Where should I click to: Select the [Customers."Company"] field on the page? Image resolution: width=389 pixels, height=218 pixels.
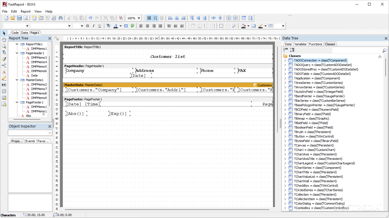[99, 90]
